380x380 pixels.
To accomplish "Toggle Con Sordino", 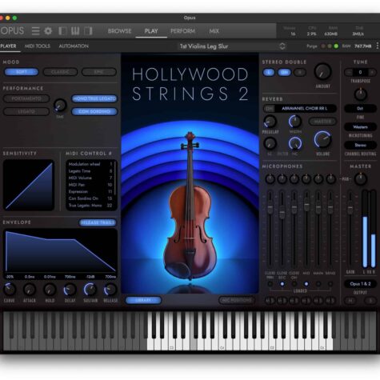I will point(94,111).
